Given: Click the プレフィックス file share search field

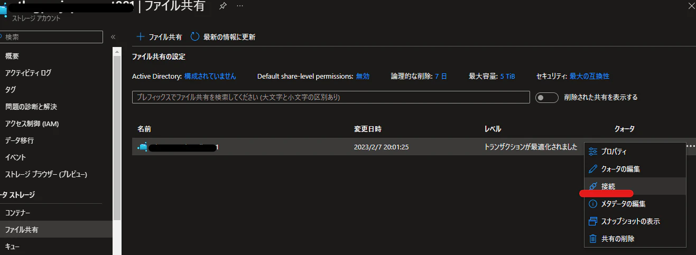Looking at the screenshot, I should [x=331, y=97].
